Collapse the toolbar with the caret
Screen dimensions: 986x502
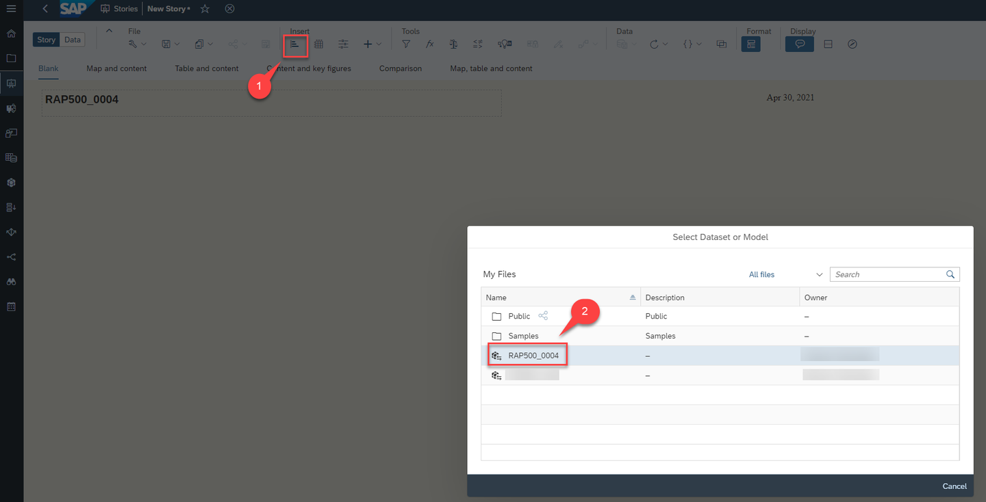109,31
